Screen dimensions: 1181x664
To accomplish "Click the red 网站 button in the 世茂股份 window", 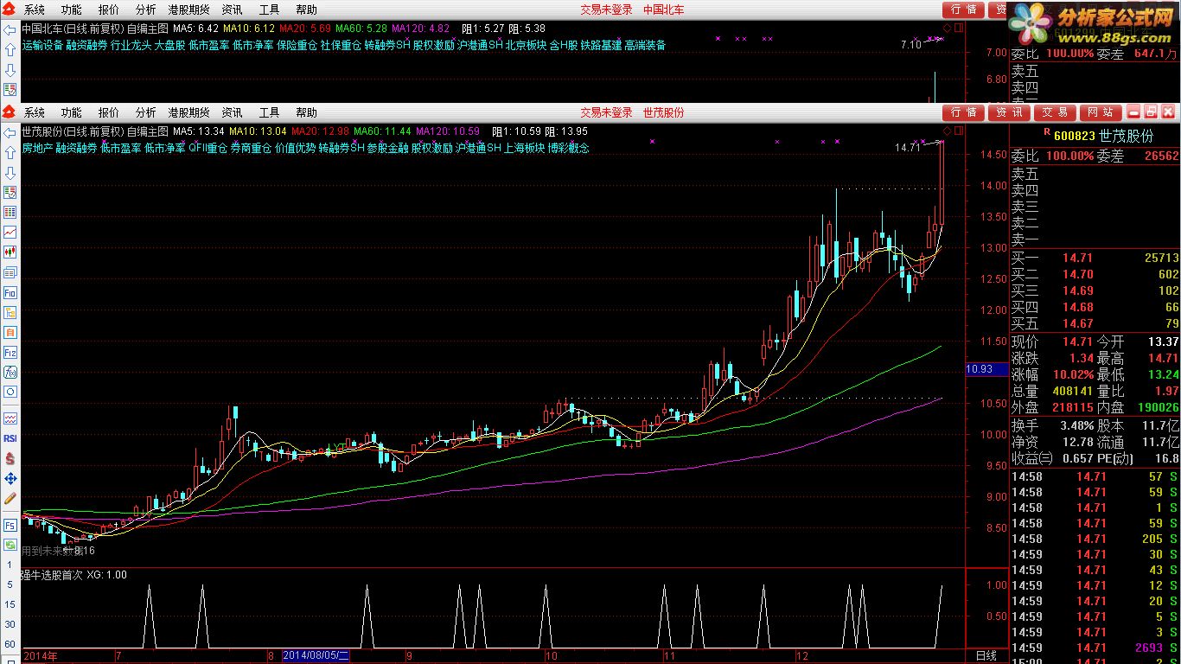I will 1101,112.
